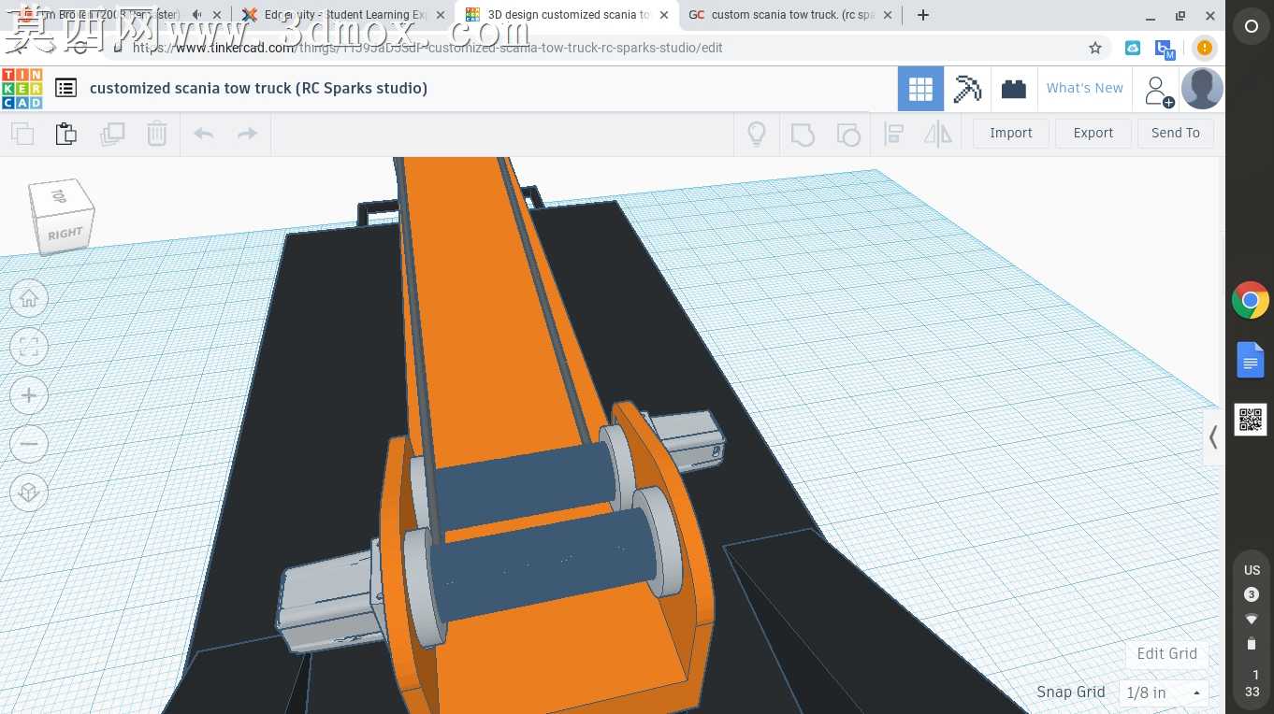Screen dimensions: 1274x714
Task: Click the Send To button
Action: click(1176, 133)
